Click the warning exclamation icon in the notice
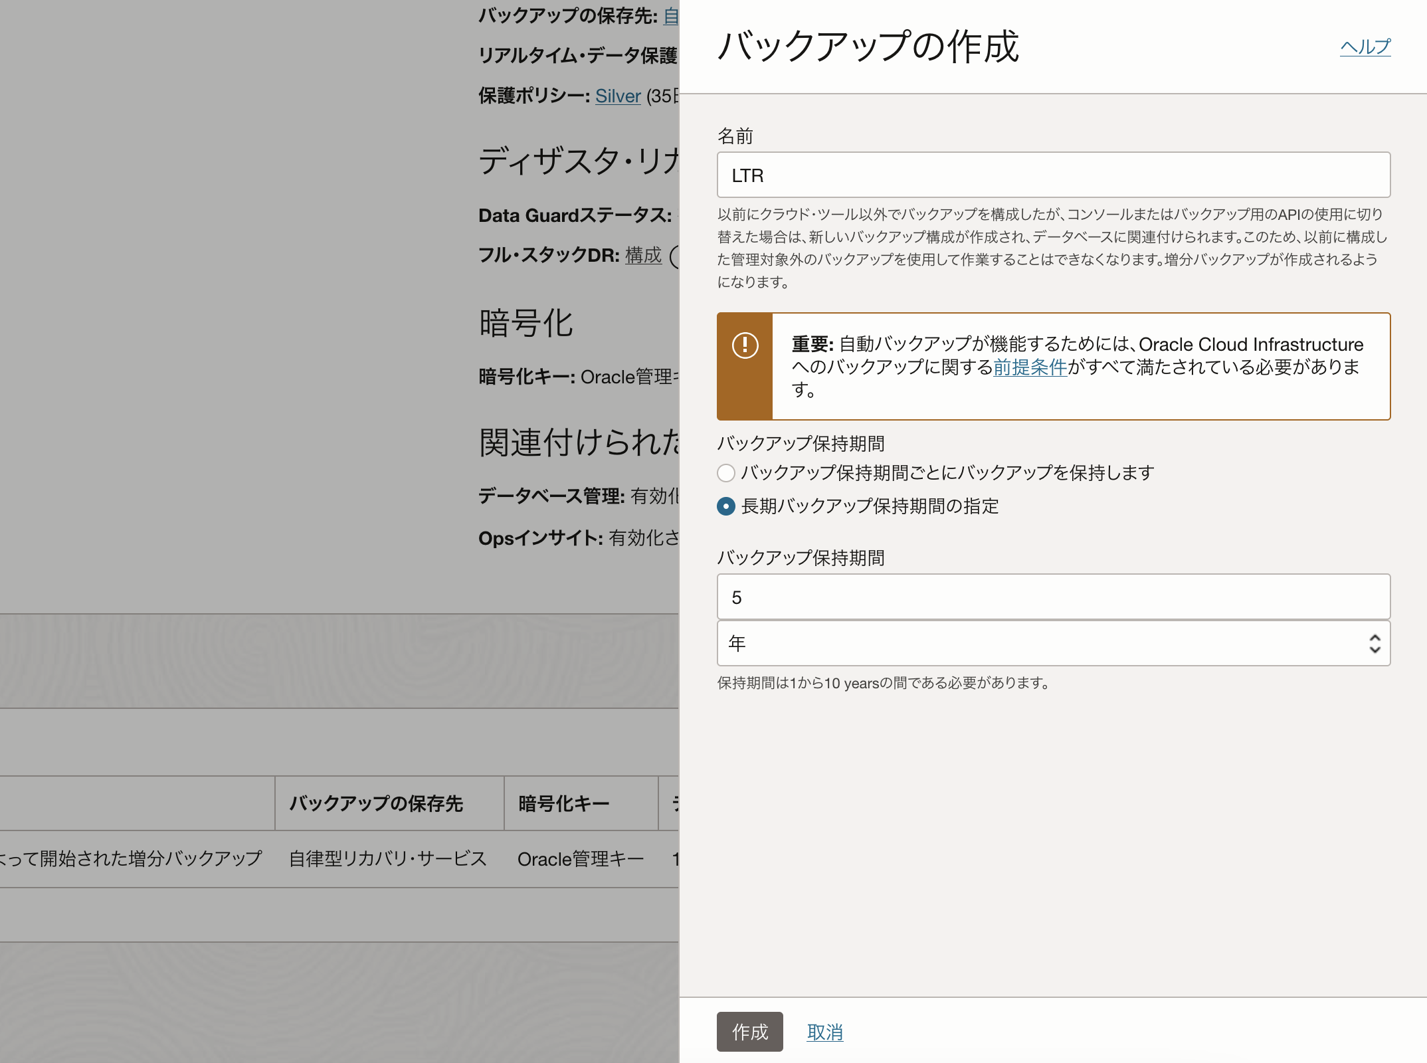The height and width of the screenshot is (1063, 1427). (x=745, y=345)
